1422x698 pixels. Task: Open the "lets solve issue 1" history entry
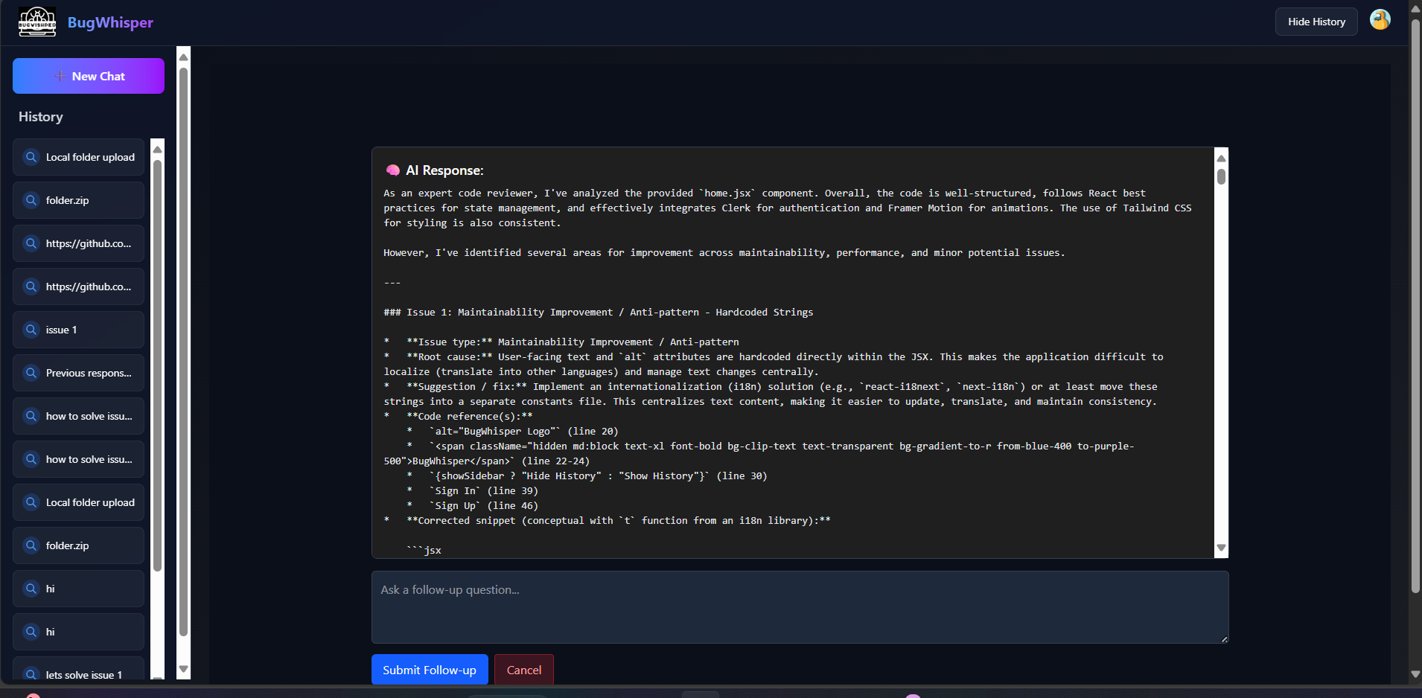[x=78, y=668]
